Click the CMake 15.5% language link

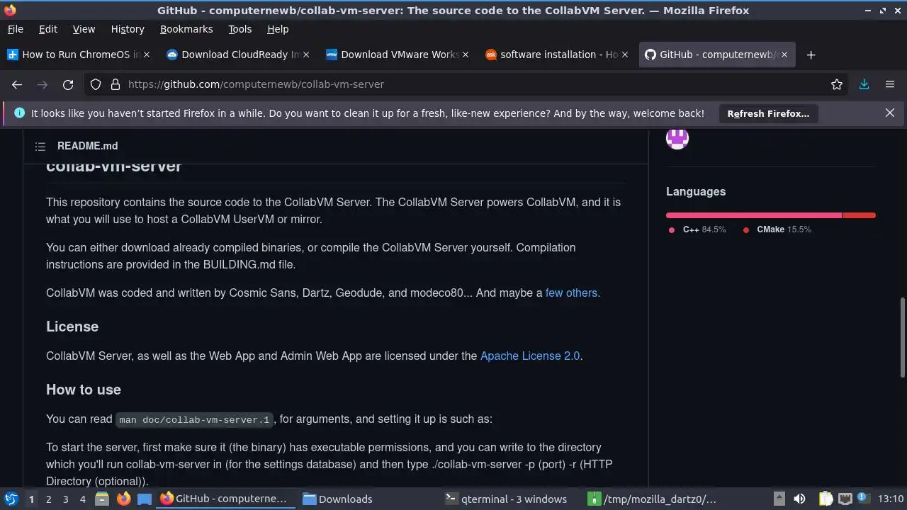[777, 229]
